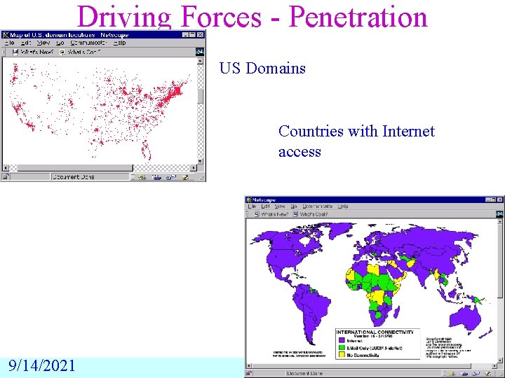505x378 pixels.
Task: Open Mailbox icon in US domain window component bar
Action: point(156,177)
